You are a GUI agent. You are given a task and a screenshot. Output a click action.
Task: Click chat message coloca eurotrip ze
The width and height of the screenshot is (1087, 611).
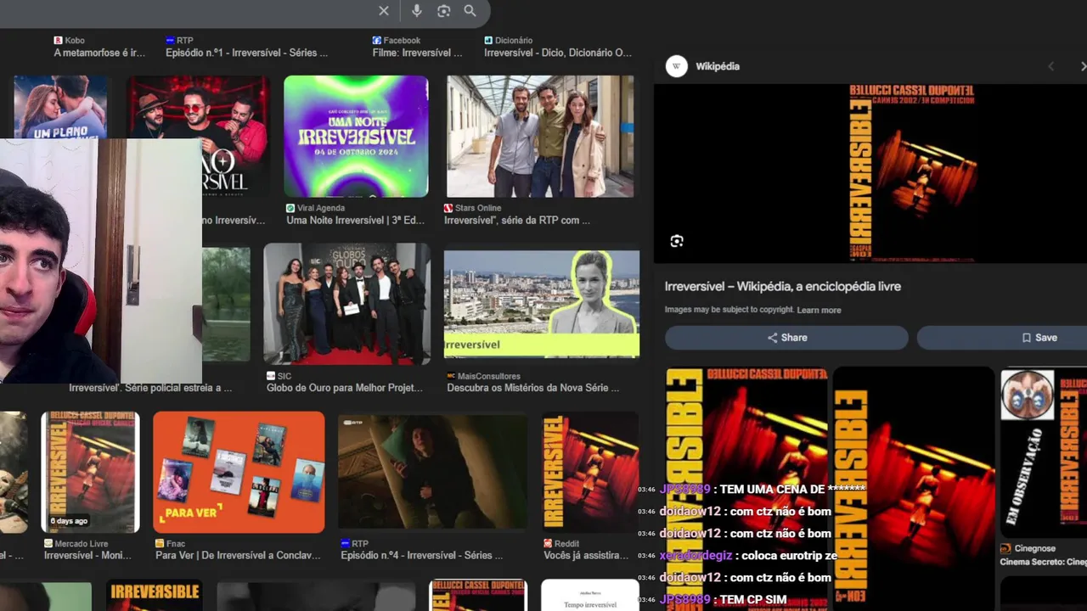(x=748, y=555)
